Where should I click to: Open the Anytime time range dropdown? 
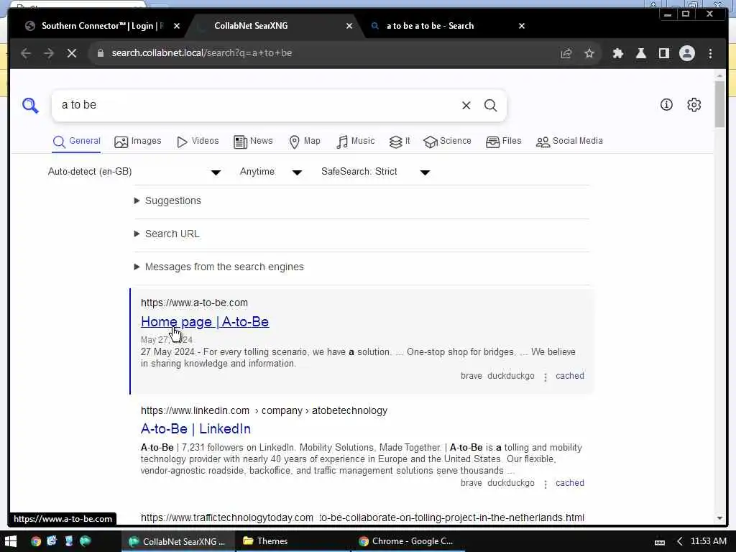(x=271, y=172)
